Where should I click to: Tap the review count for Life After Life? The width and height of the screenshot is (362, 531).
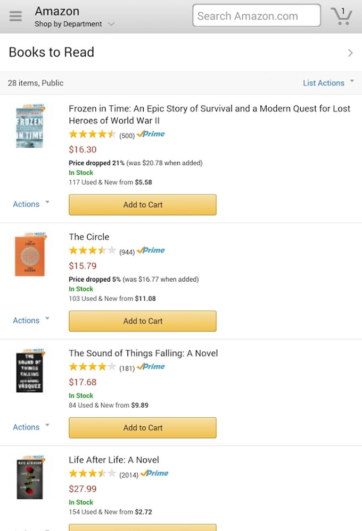[129, 473]
